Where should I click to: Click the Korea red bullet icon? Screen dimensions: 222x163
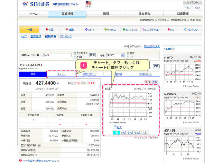point(67,30)
